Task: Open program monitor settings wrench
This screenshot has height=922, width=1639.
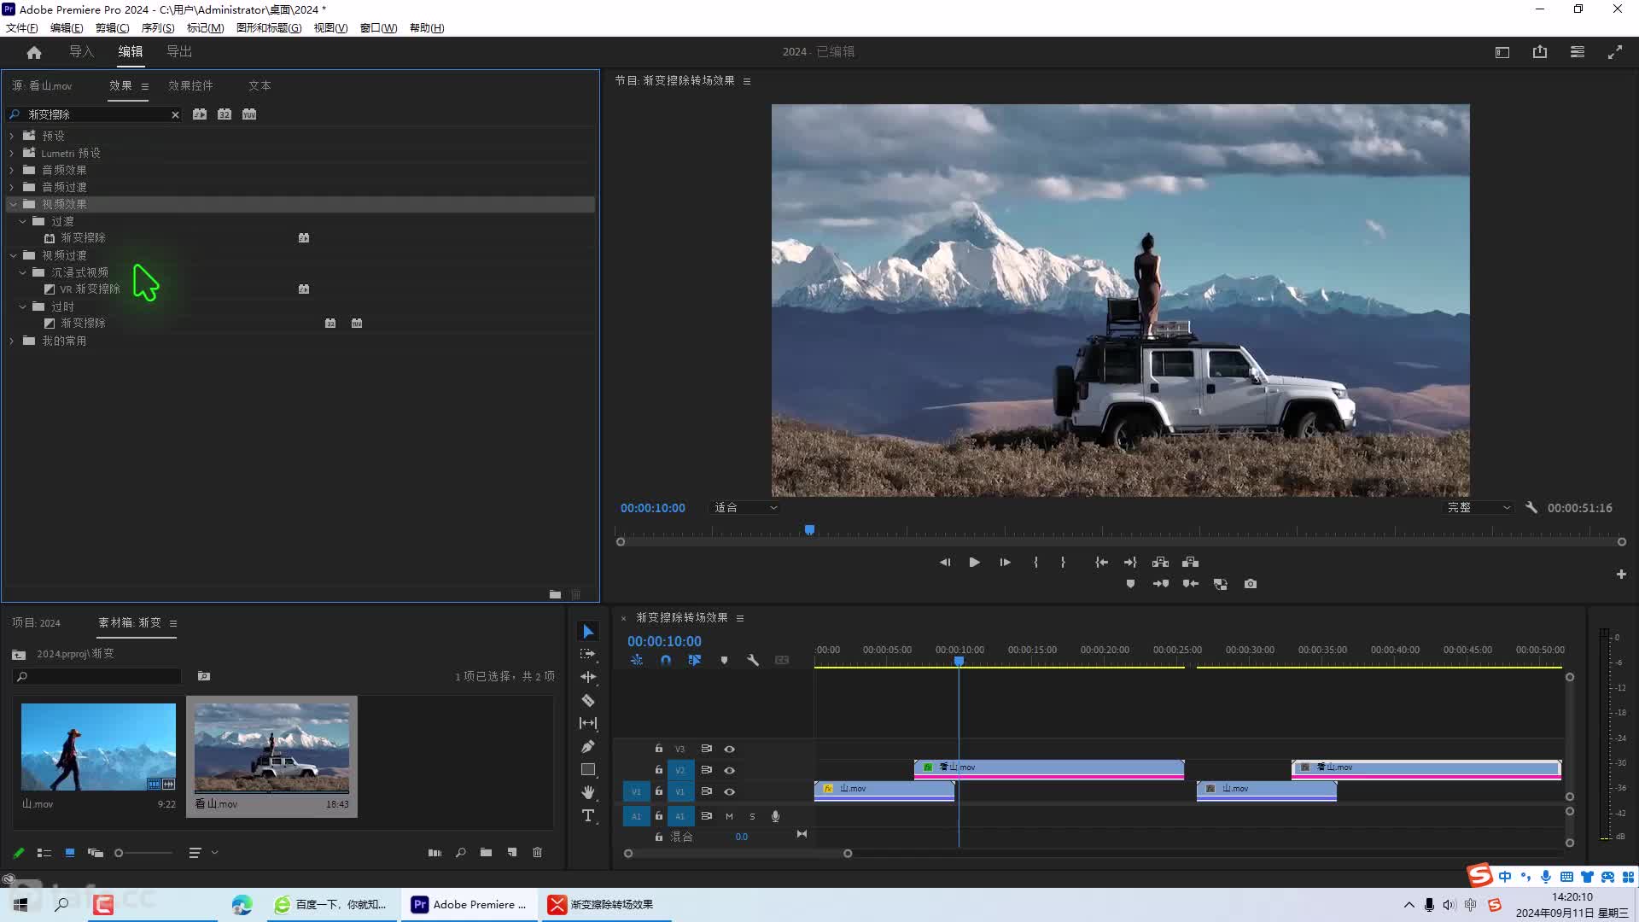Action: click(1531, 507)
